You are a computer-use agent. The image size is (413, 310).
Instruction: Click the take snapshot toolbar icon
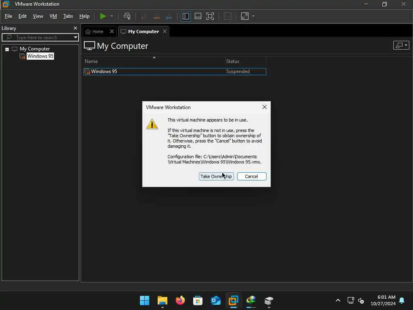tap(144, 16)
